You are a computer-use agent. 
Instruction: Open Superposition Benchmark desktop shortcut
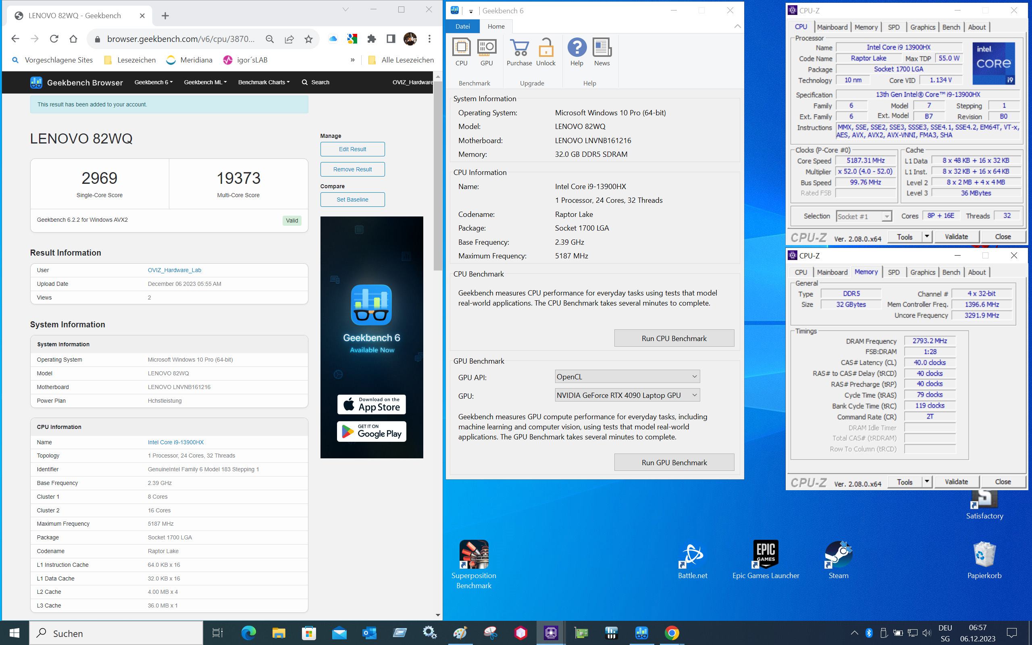pyautogui.click(x=474, y=564)
